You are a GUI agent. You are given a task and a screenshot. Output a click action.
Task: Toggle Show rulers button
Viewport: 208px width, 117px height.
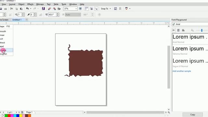click(86, 9)
